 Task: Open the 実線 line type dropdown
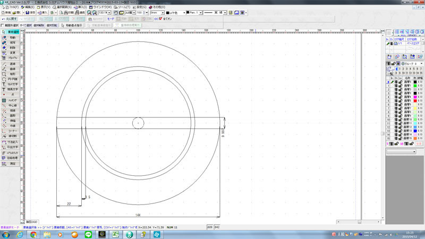coord(225,13)
